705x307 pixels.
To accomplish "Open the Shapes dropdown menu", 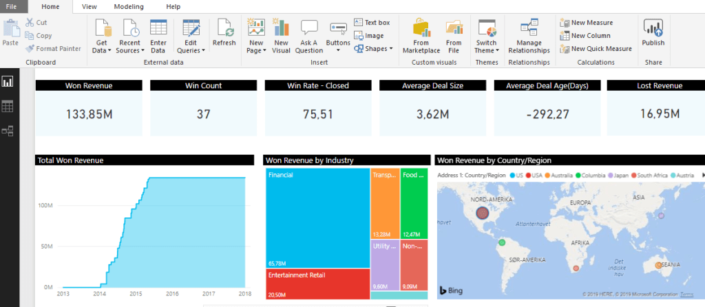I will click(374, 49).
